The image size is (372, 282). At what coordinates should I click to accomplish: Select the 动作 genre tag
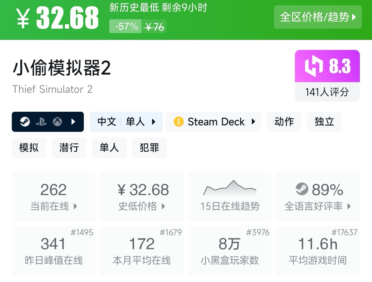[x=284, y=121]
